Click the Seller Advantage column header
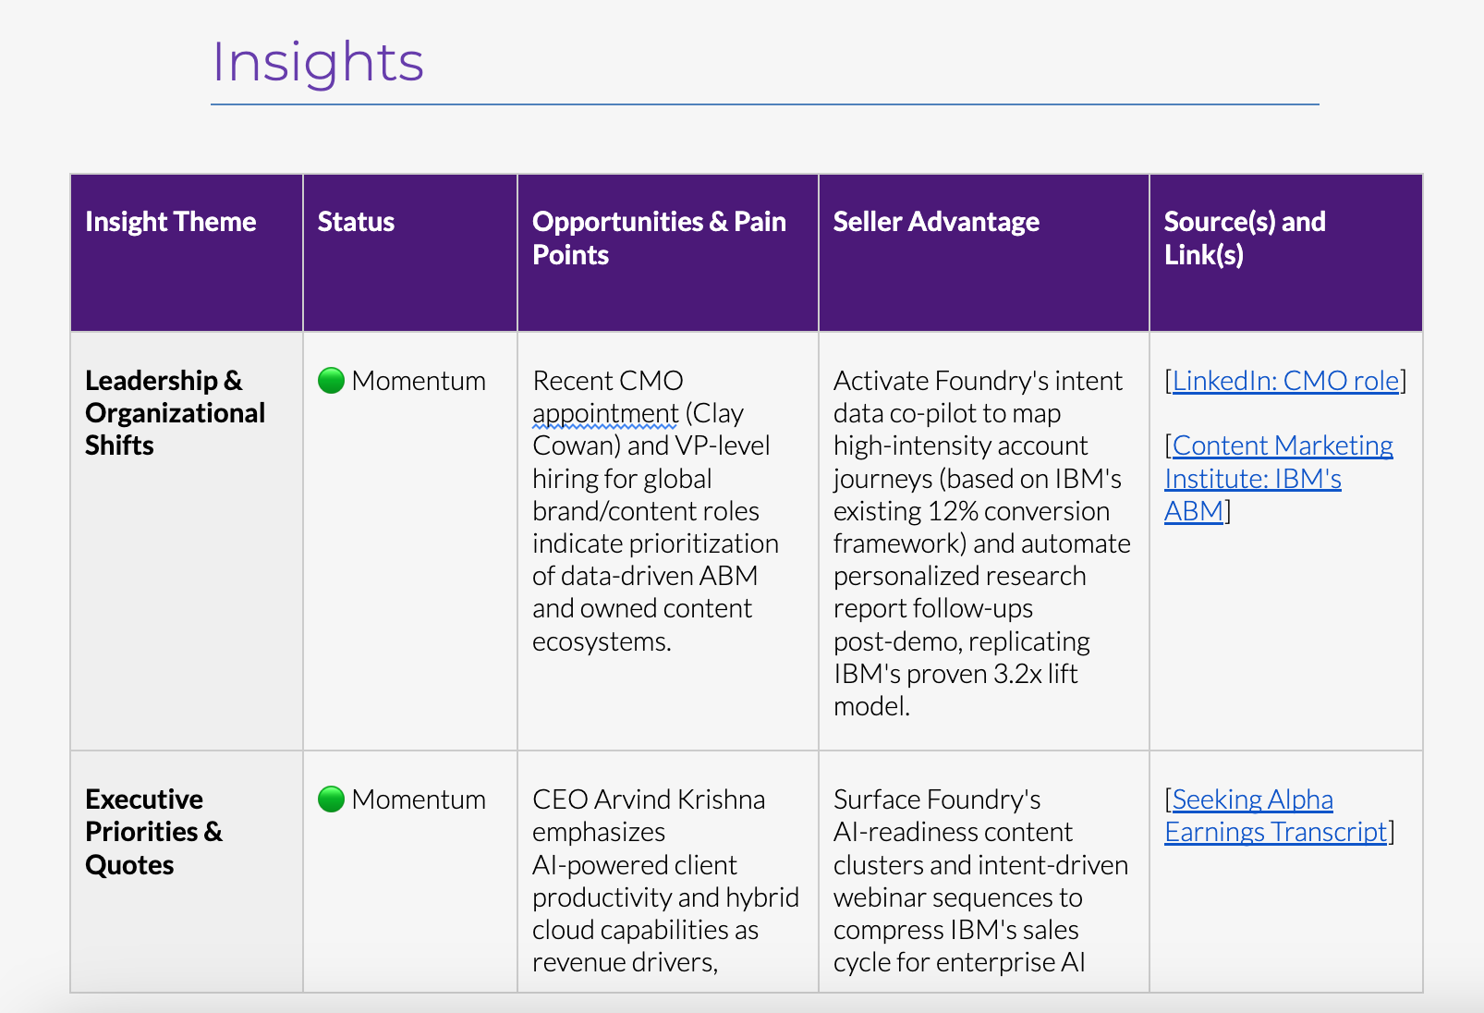1484x1013 pixels. click(x=984, y=252)
